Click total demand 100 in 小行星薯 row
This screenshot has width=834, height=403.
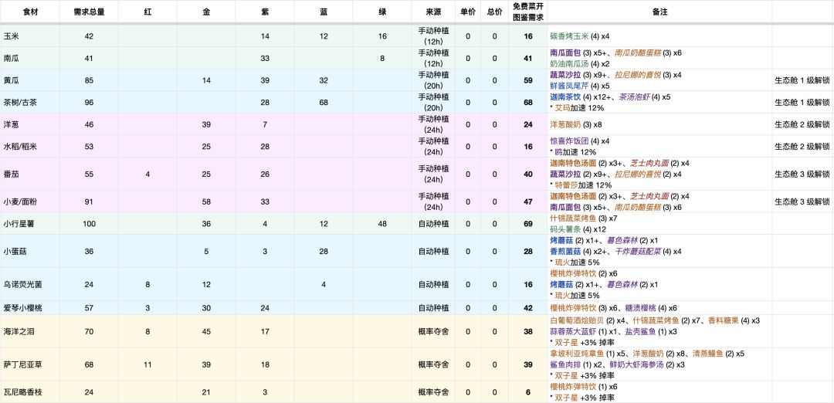89,224
